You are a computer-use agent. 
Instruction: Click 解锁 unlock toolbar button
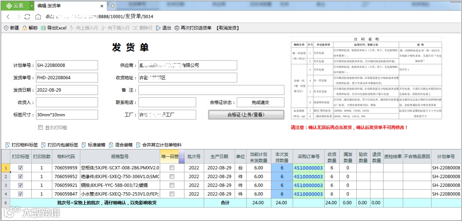pos(30,28)
